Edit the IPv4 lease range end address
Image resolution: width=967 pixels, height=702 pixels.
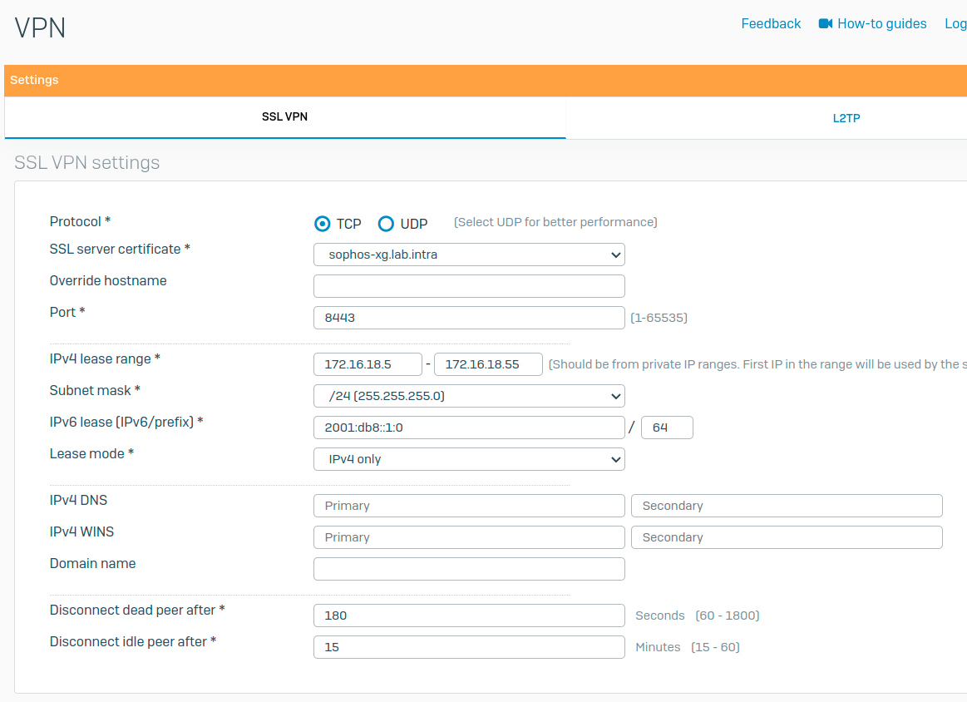tap(488, 364)
